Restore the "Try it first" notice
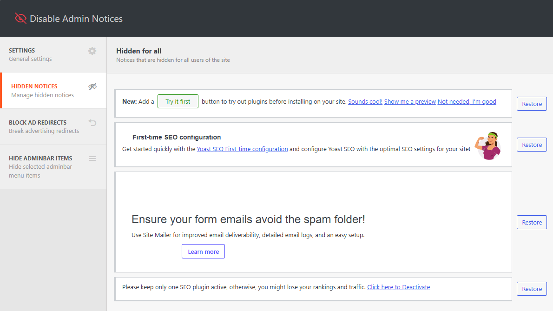553x311 pixels. 532,104
